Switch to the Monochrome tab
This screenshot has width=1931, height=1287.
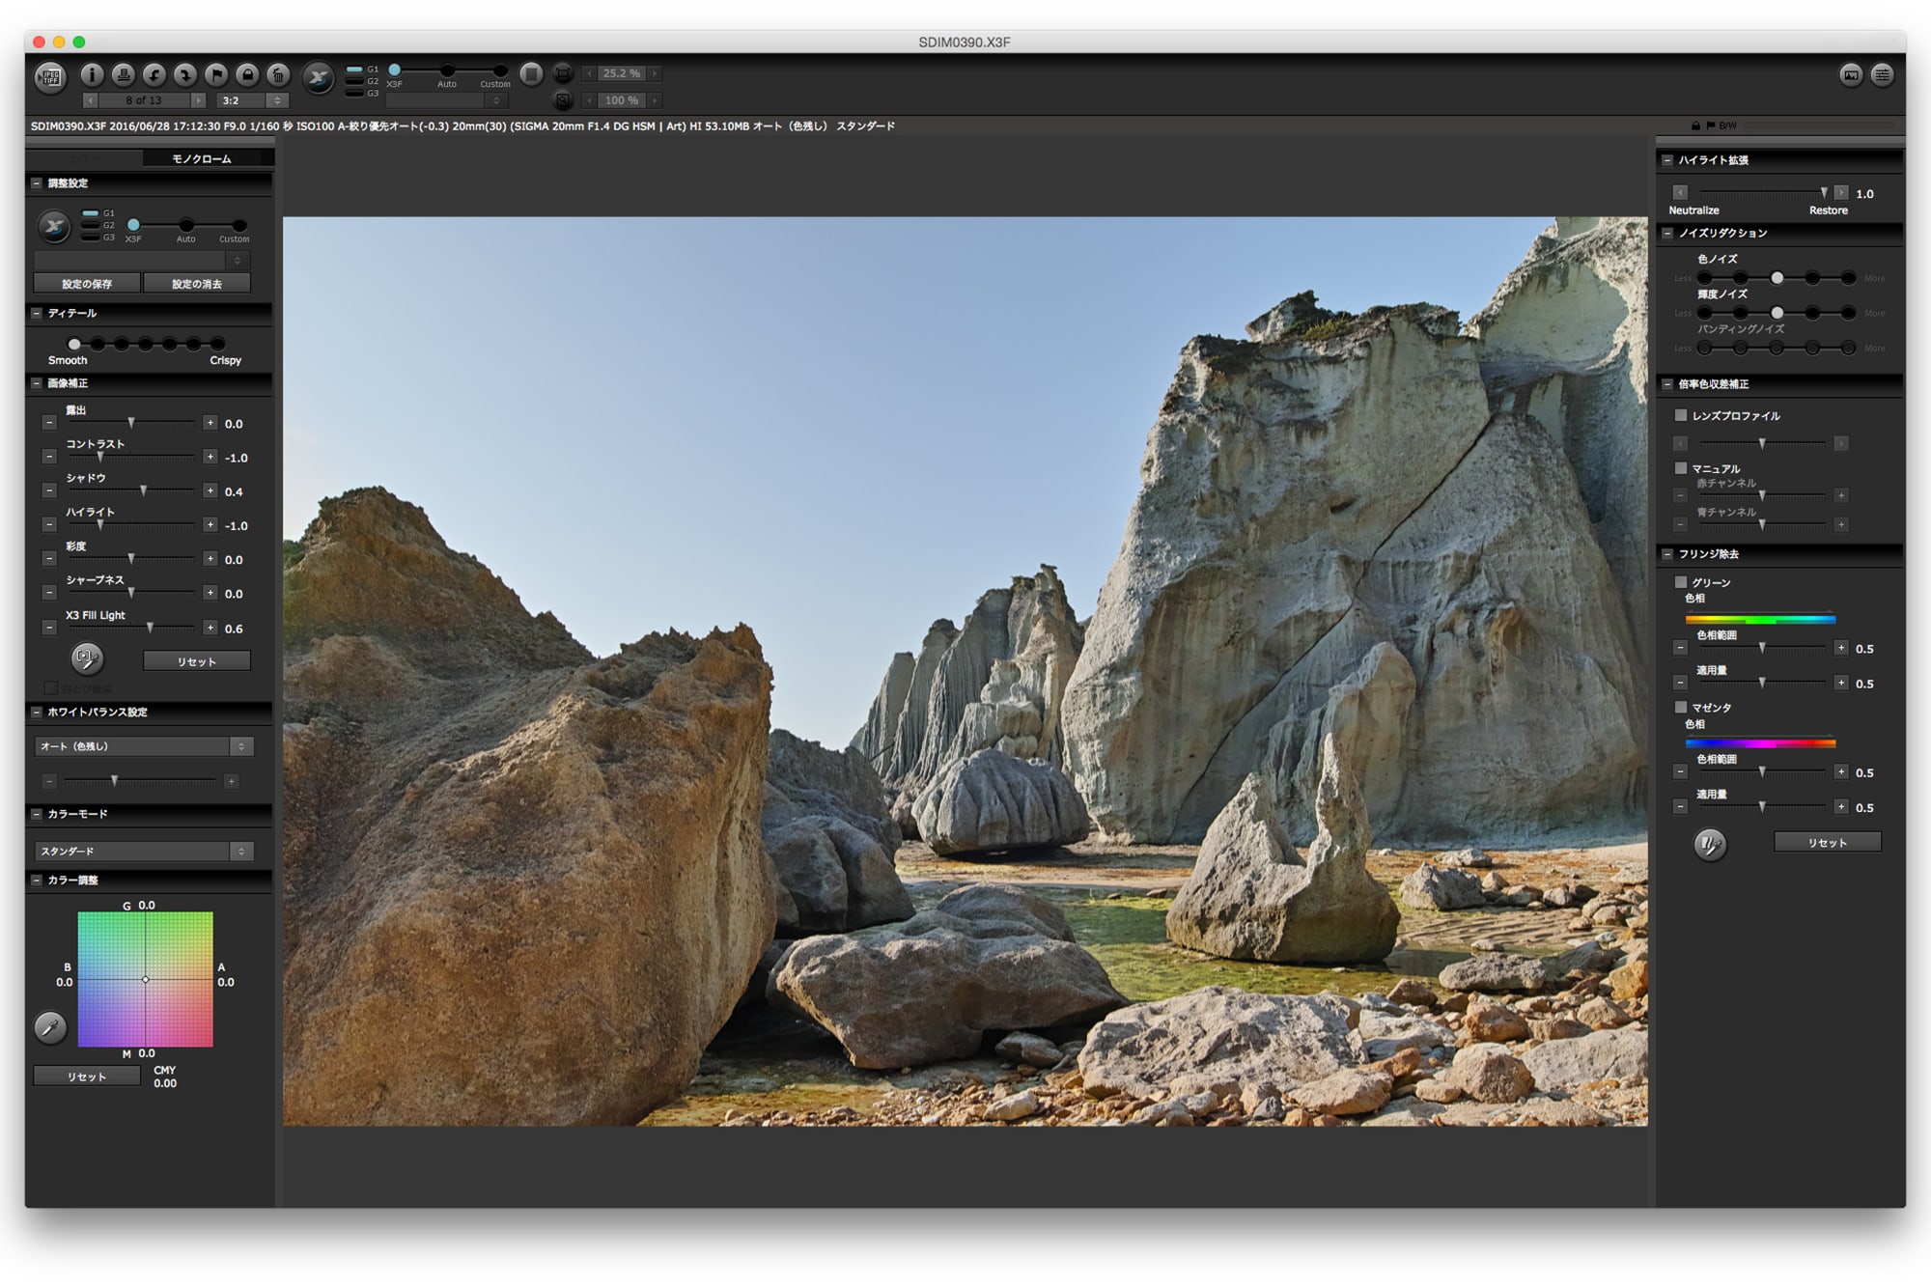click(202, 158)
